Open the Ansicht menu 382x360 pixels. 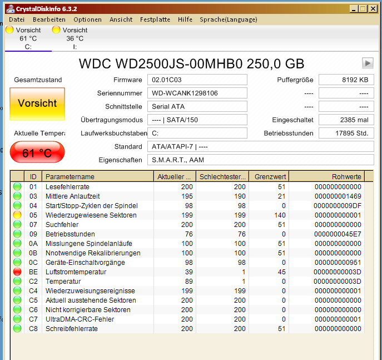(x=121, y=19)
